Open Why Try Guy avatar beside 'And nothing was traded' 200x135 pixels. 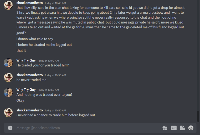coord(8,92)
